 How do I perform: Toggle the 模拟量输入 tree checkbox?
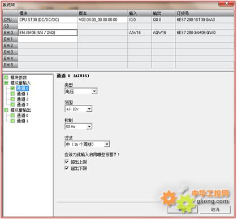(x=6, y=83)
